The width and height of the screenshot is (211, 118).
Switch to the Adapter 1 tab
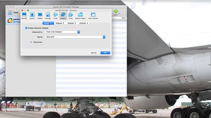48,23
